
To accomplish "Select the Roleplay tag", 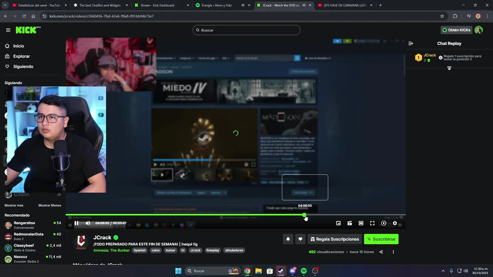I will (213, 250).
